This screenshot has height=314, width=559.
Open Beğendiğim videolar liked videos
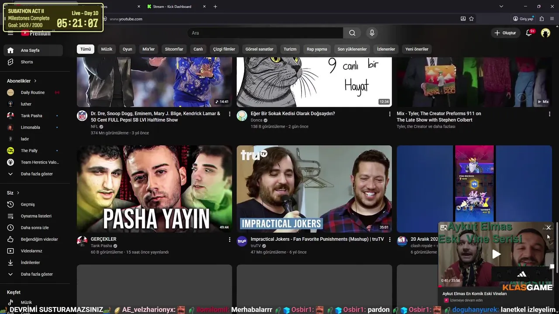point(33,239)
